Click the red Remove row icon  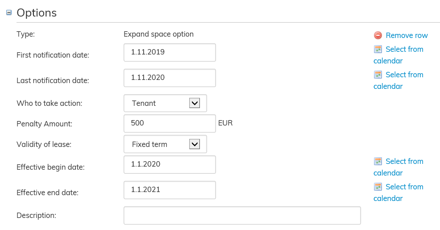[378, 35]
